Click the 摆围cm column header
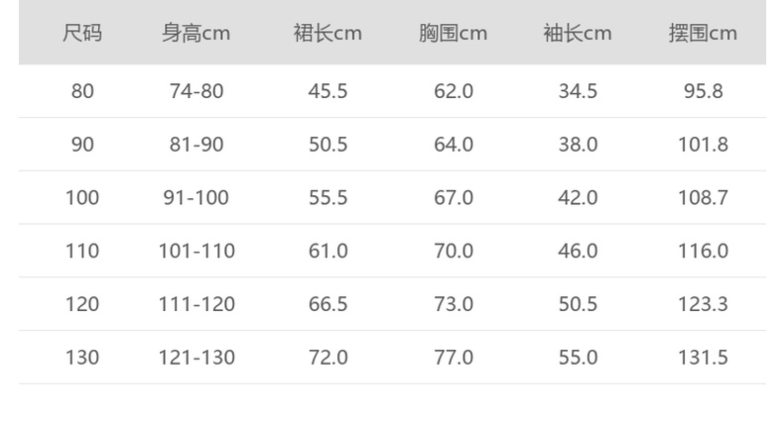The image size is (784, 427). click(x=703, y=34)
